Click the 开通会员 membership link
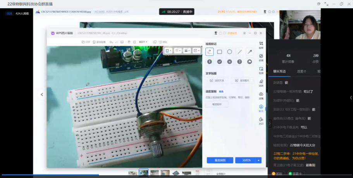Screen dimensions: 353x178 point(232,33)
